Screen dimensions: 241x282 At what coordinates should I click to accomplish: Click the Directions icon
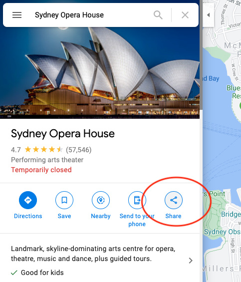pyautogui.click(x=28, y=200)
